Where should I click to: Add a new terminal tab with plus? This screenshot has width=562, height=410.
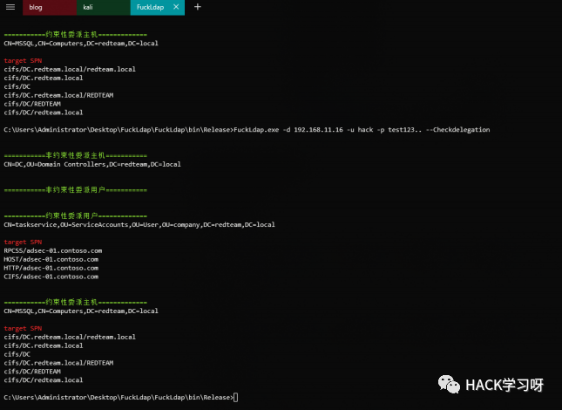tap(198, 7)
